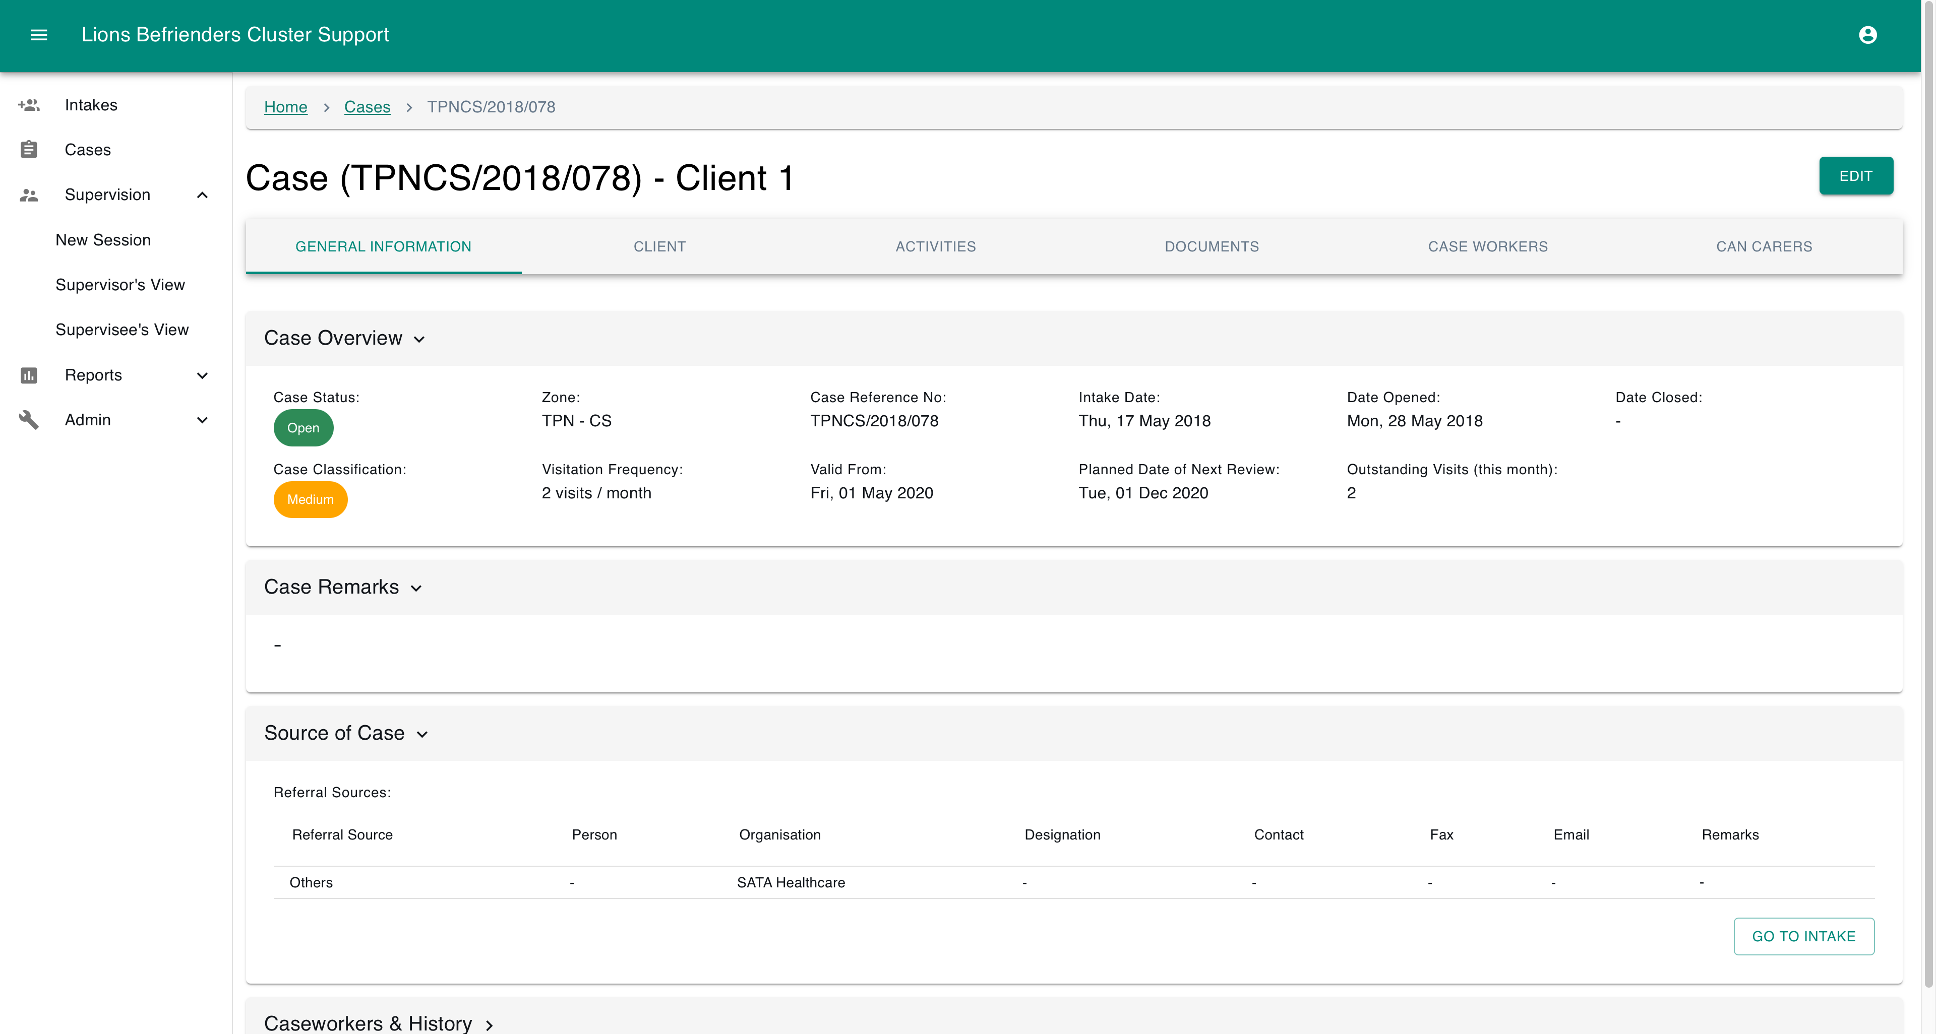Click the visitation frequency 2 visits / month

coord(596,493)
